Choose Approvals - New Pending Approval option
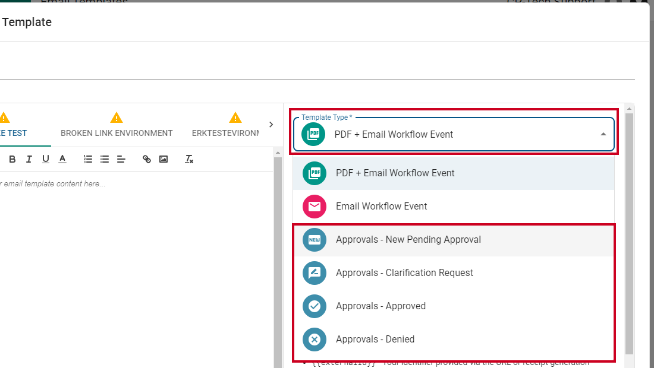Image resolution: width=654 pixels, height=368 pixels. [x=454, y=240]
